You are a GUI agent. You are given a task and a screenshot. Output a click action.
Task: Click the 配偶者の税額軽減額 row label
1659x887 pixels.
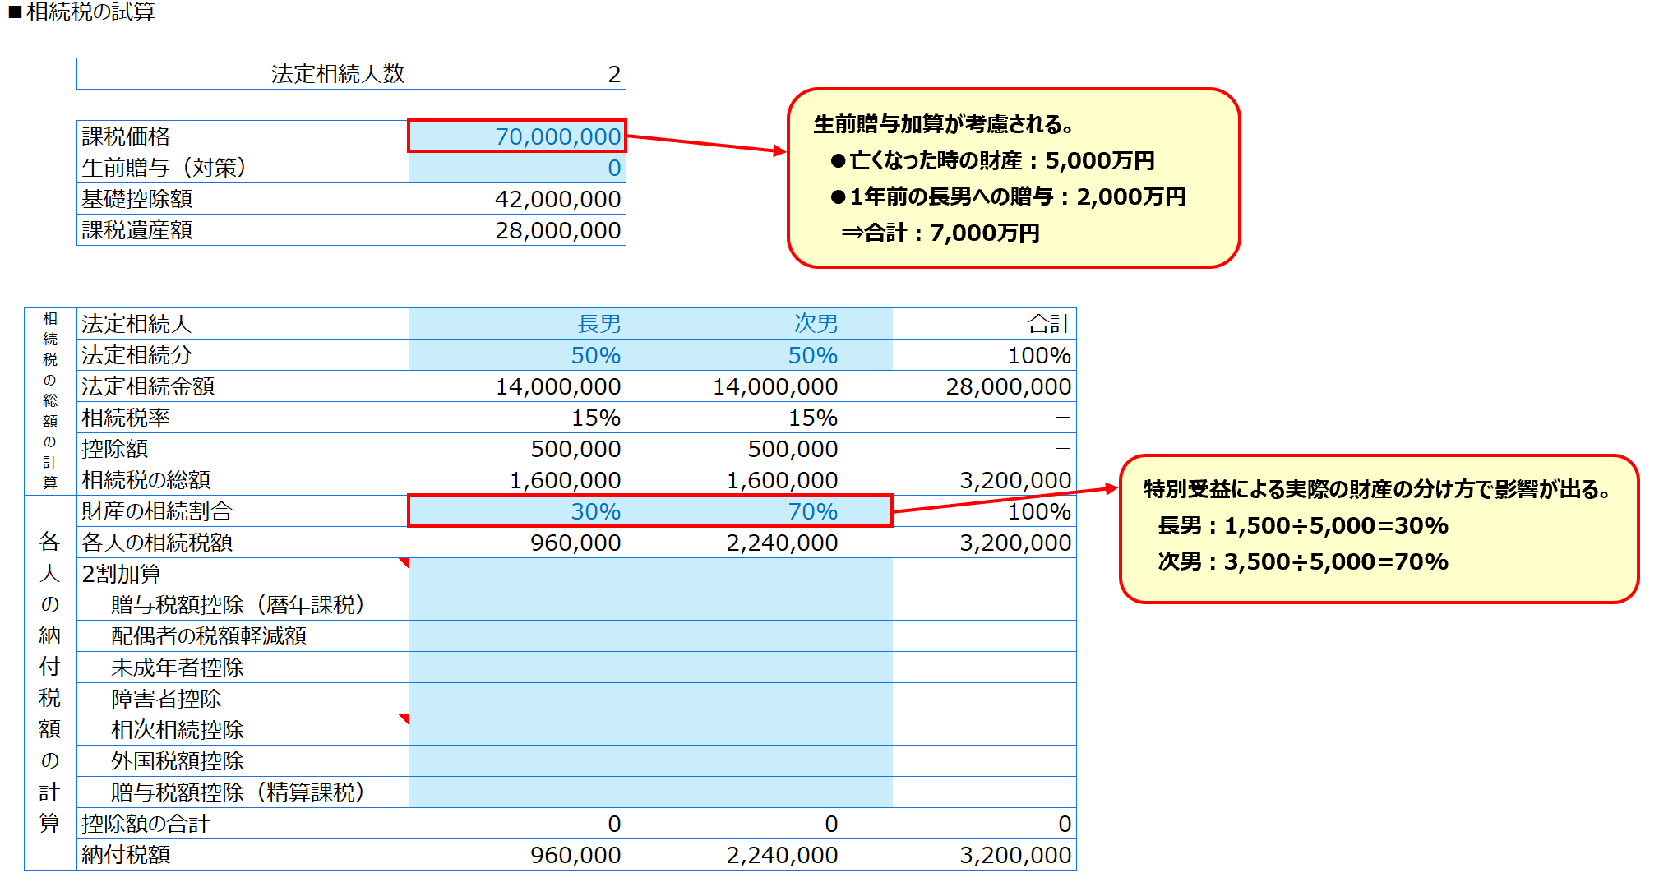[209, 636]
